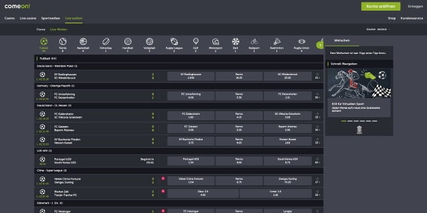Click the Konto eröffnen button
Screen dimensions: 427x213
pos(381,7)
